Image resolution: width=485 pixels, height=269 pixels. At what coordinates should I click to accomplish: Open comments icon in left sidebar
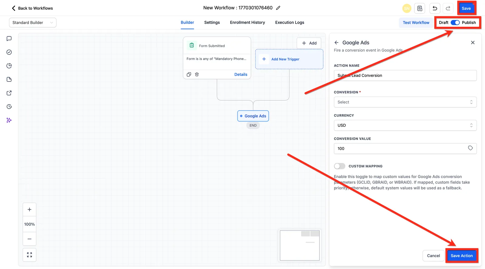pyautogui.click(x=9, y=38)
